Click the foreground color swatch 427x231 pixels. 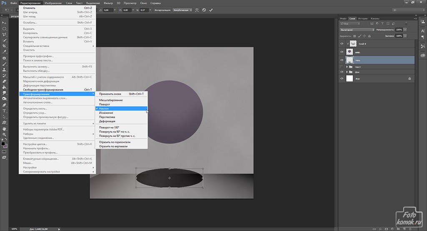coord(3,144)
